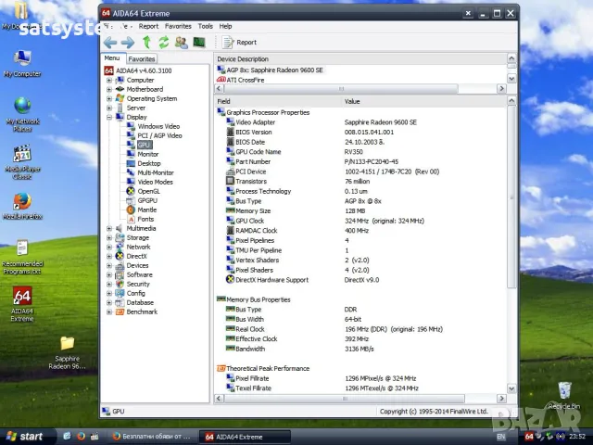Select the OpenGL item in the tree
The width and height of the screenshot is (593, 445).
(x=148, y=191)
